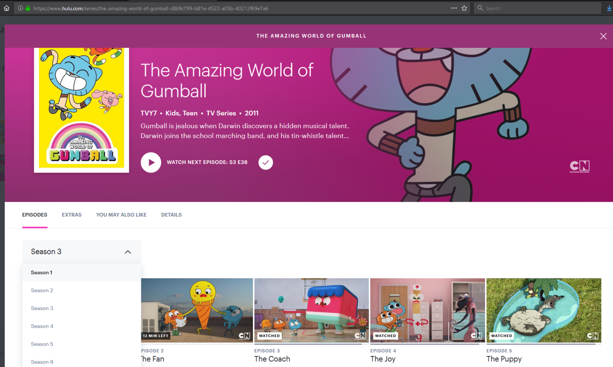This screenshot has height=367, width=613.
Task: Open The Puppy episode thumbnail
Action: [543, 310]
